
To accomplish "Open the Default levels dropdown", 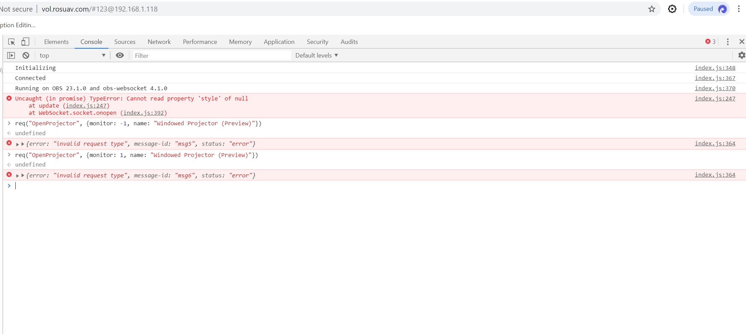I will click(315, 55).
